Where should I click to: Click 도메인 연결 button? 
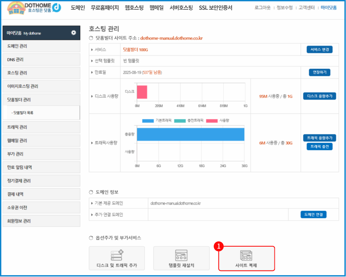[313, 215]
